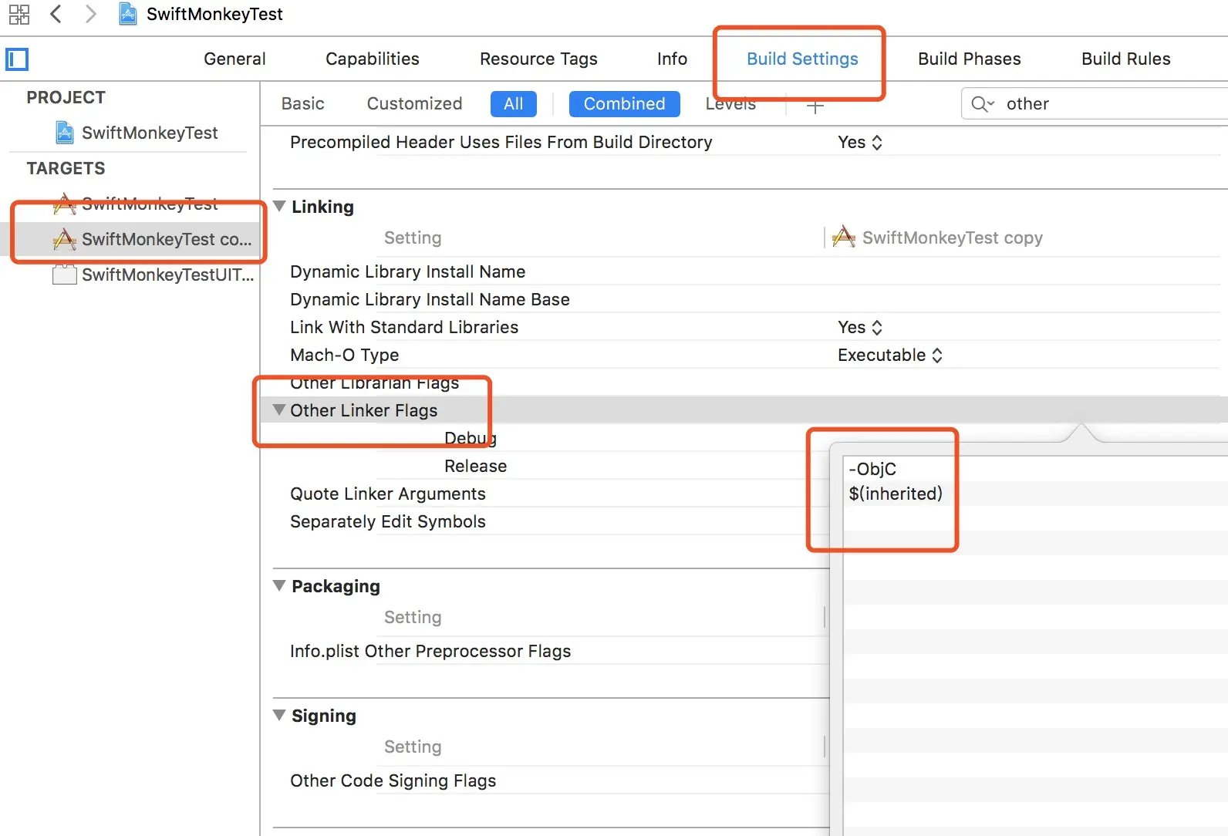
Task: Select the Other Librarian Flags setting
Action: [374, 383]
